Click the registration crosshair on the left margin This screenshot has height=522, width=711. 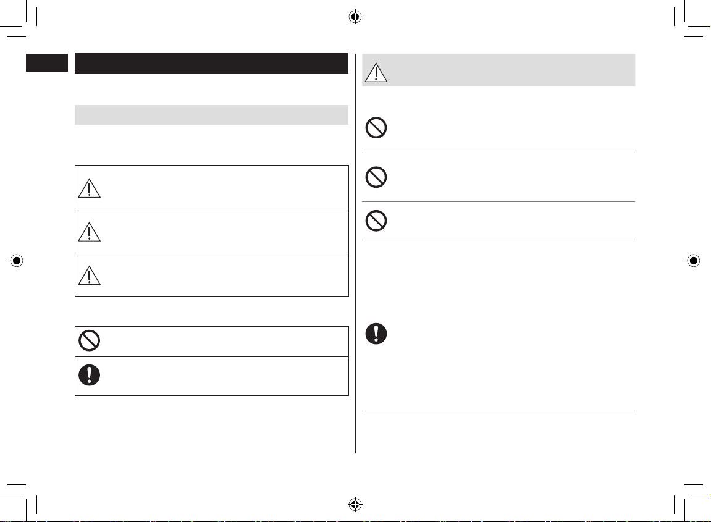[x=17, y=261]
